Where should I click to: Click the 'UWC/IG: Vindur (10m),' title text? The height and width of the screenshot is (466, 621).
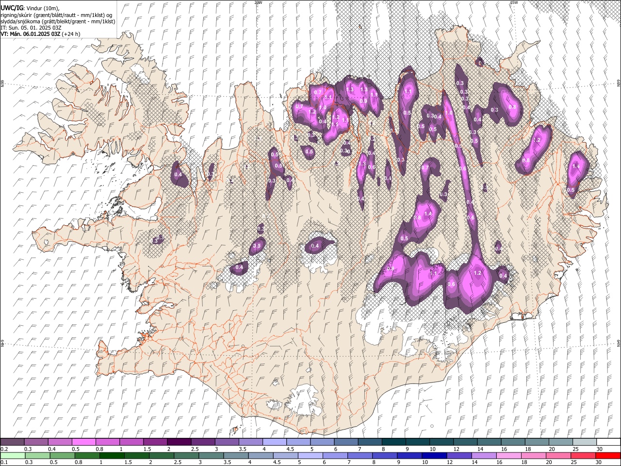30,8
